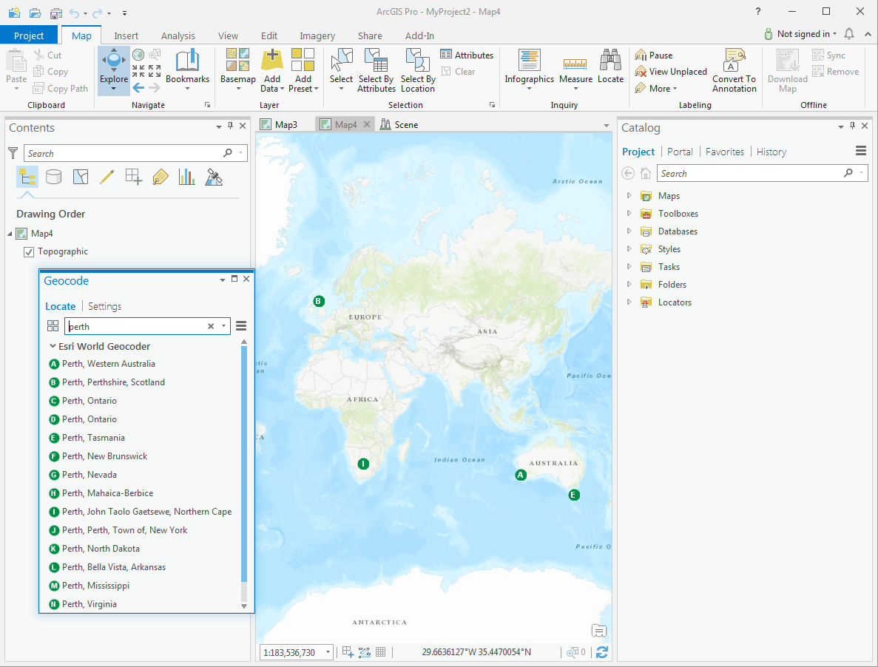Choose the Select tool in Selection group
The image size is (878, 667).
[341, 70]
